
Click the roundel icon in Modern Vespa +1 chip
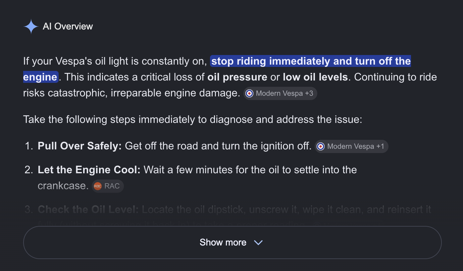321,146
